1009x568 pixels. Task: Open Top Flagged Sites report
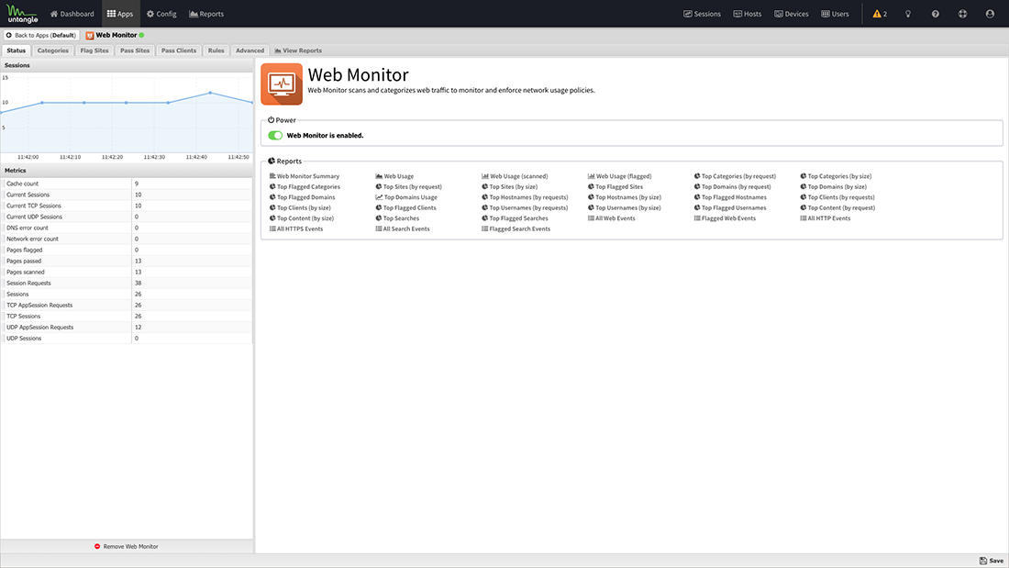click(615, 187)
